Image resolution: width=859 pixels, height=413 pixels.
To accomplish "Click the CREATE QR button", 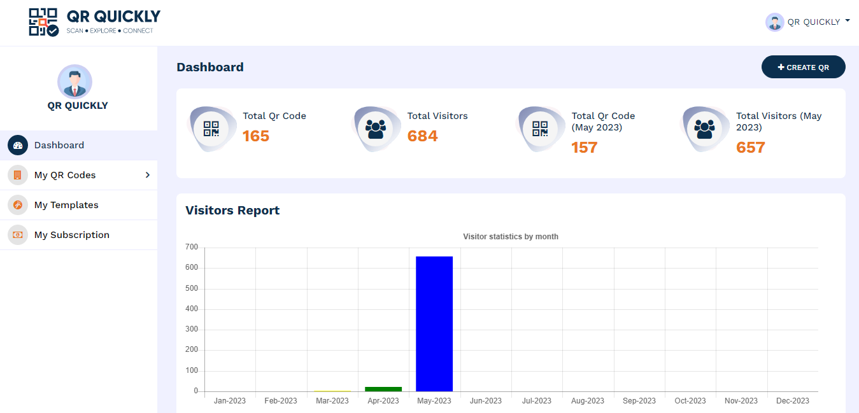I will 803,67.
